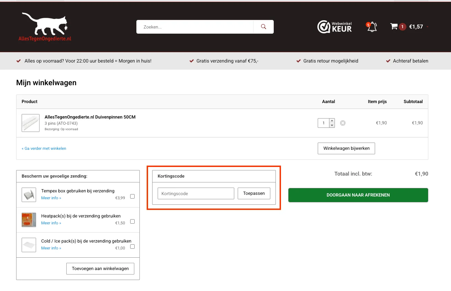Focus the Zoeken search field
The image size is (451, 291).
coord(195,27)
